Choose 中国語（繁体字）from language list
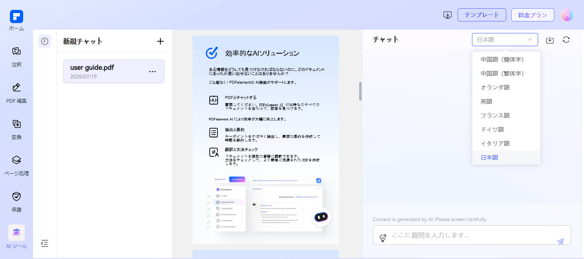The height and width of the screenshot is (259, 584). tap(506, 73)
